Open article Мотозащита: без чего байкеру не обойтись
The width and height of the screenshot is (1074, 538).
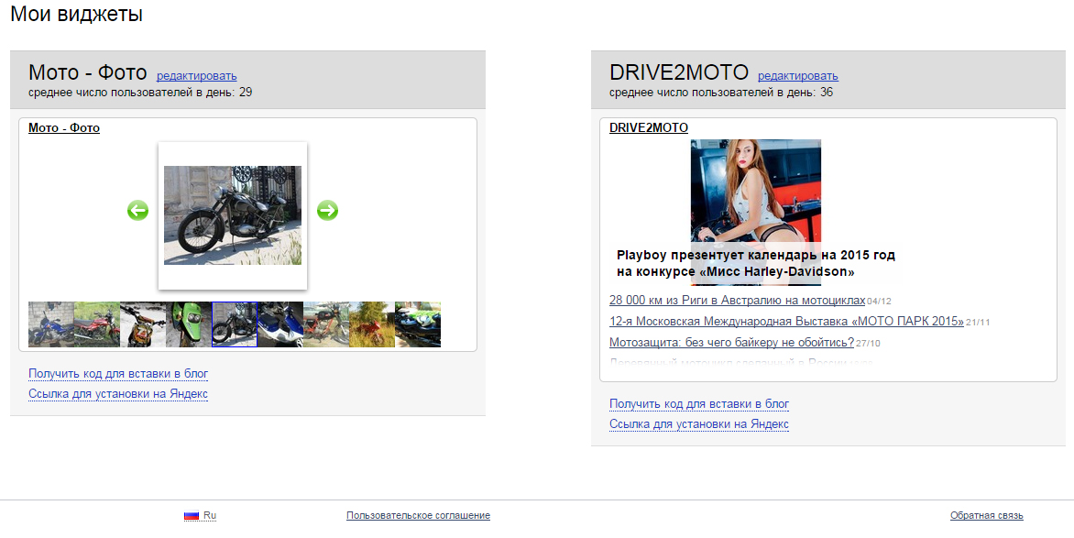731,342
